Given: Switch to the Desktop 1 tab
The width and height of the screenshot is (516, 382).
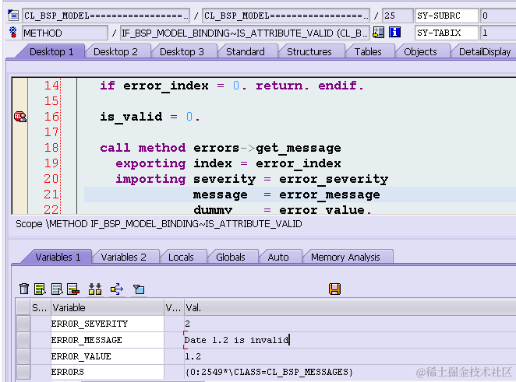Looking at the screenshot, I should tap(51, 52).
